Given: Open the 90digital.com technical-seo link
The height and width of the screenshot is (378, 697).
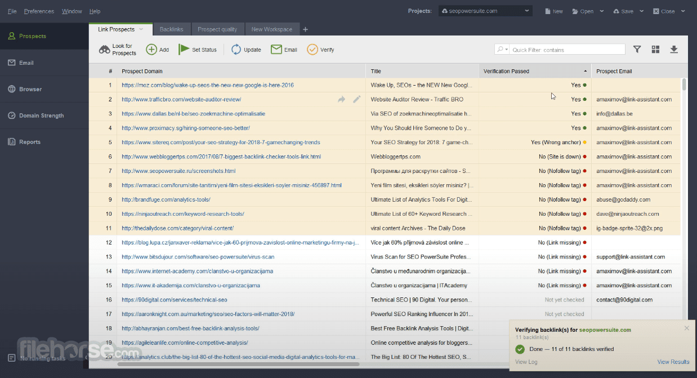Looking at the screenshot, I should [x=175, y=300].
